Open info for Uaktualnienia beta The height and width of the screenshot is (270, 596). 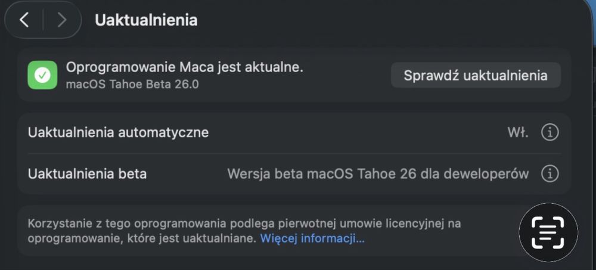click(550, 174)
